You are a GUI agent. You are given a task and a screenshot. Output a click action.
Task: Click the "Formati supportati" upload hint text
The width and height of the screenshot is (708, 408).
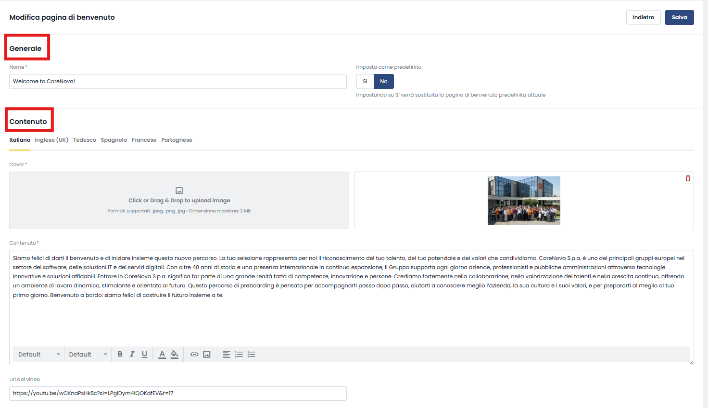tap(179, 211)
